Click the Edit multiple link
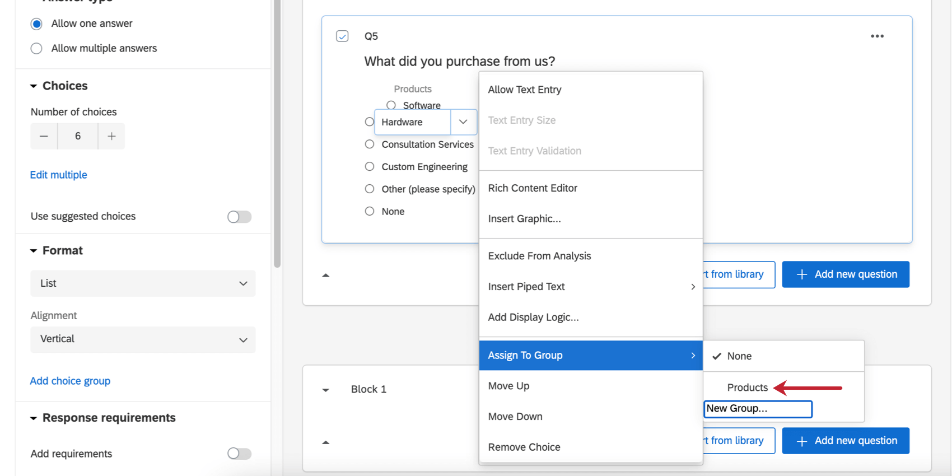 [59, 175]
